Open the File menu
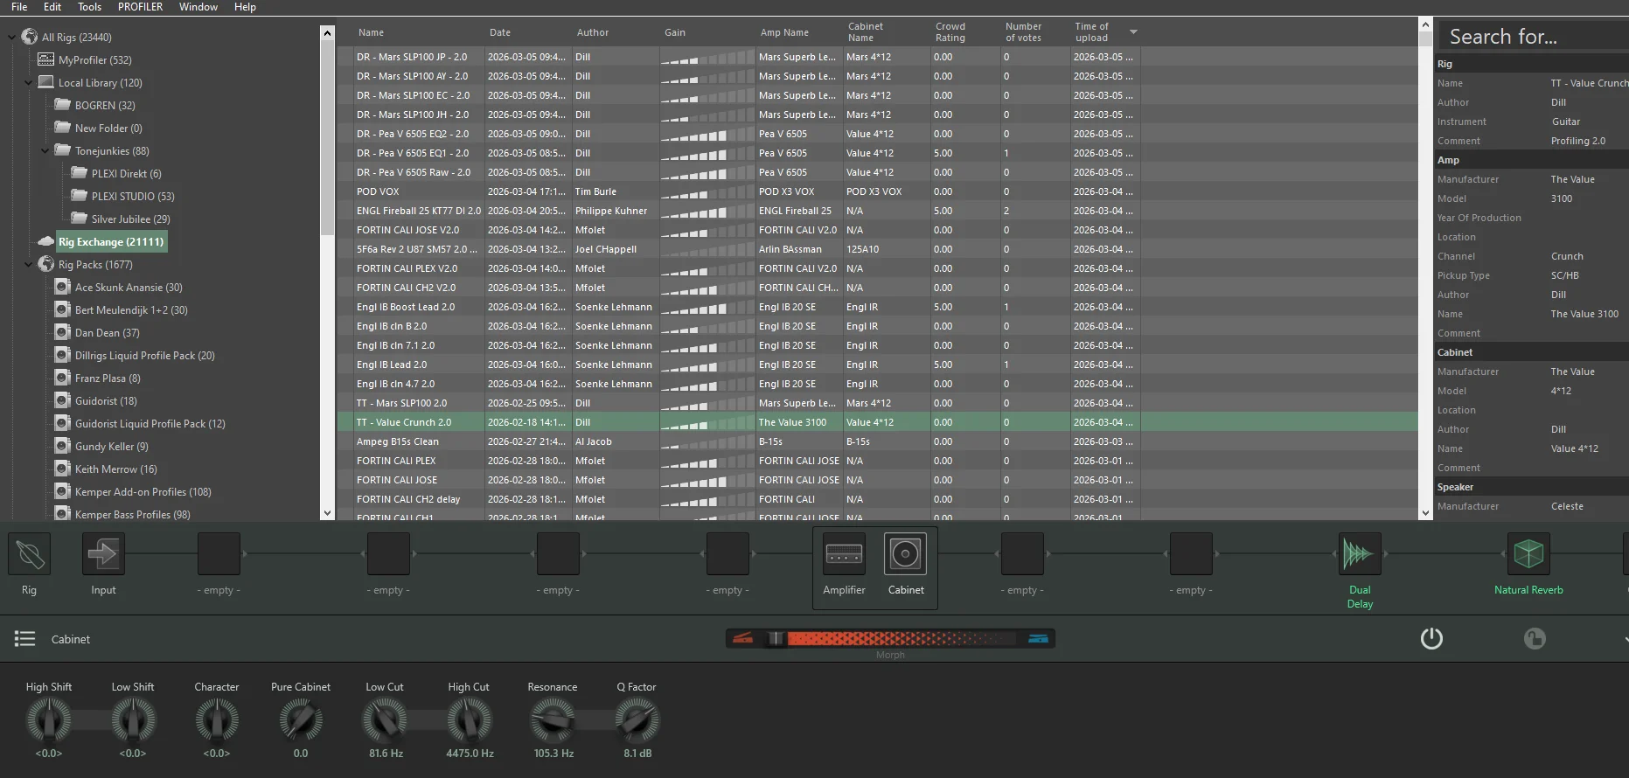The width and height of the screenshot is (1629, 778). pos(19,7)
